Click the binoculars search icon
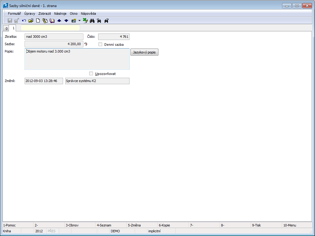 point(92,21)
